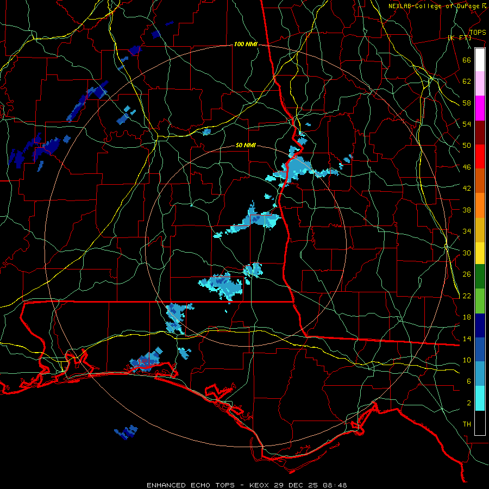
Task: Click the TH threshold label
Action: [467, 424]
